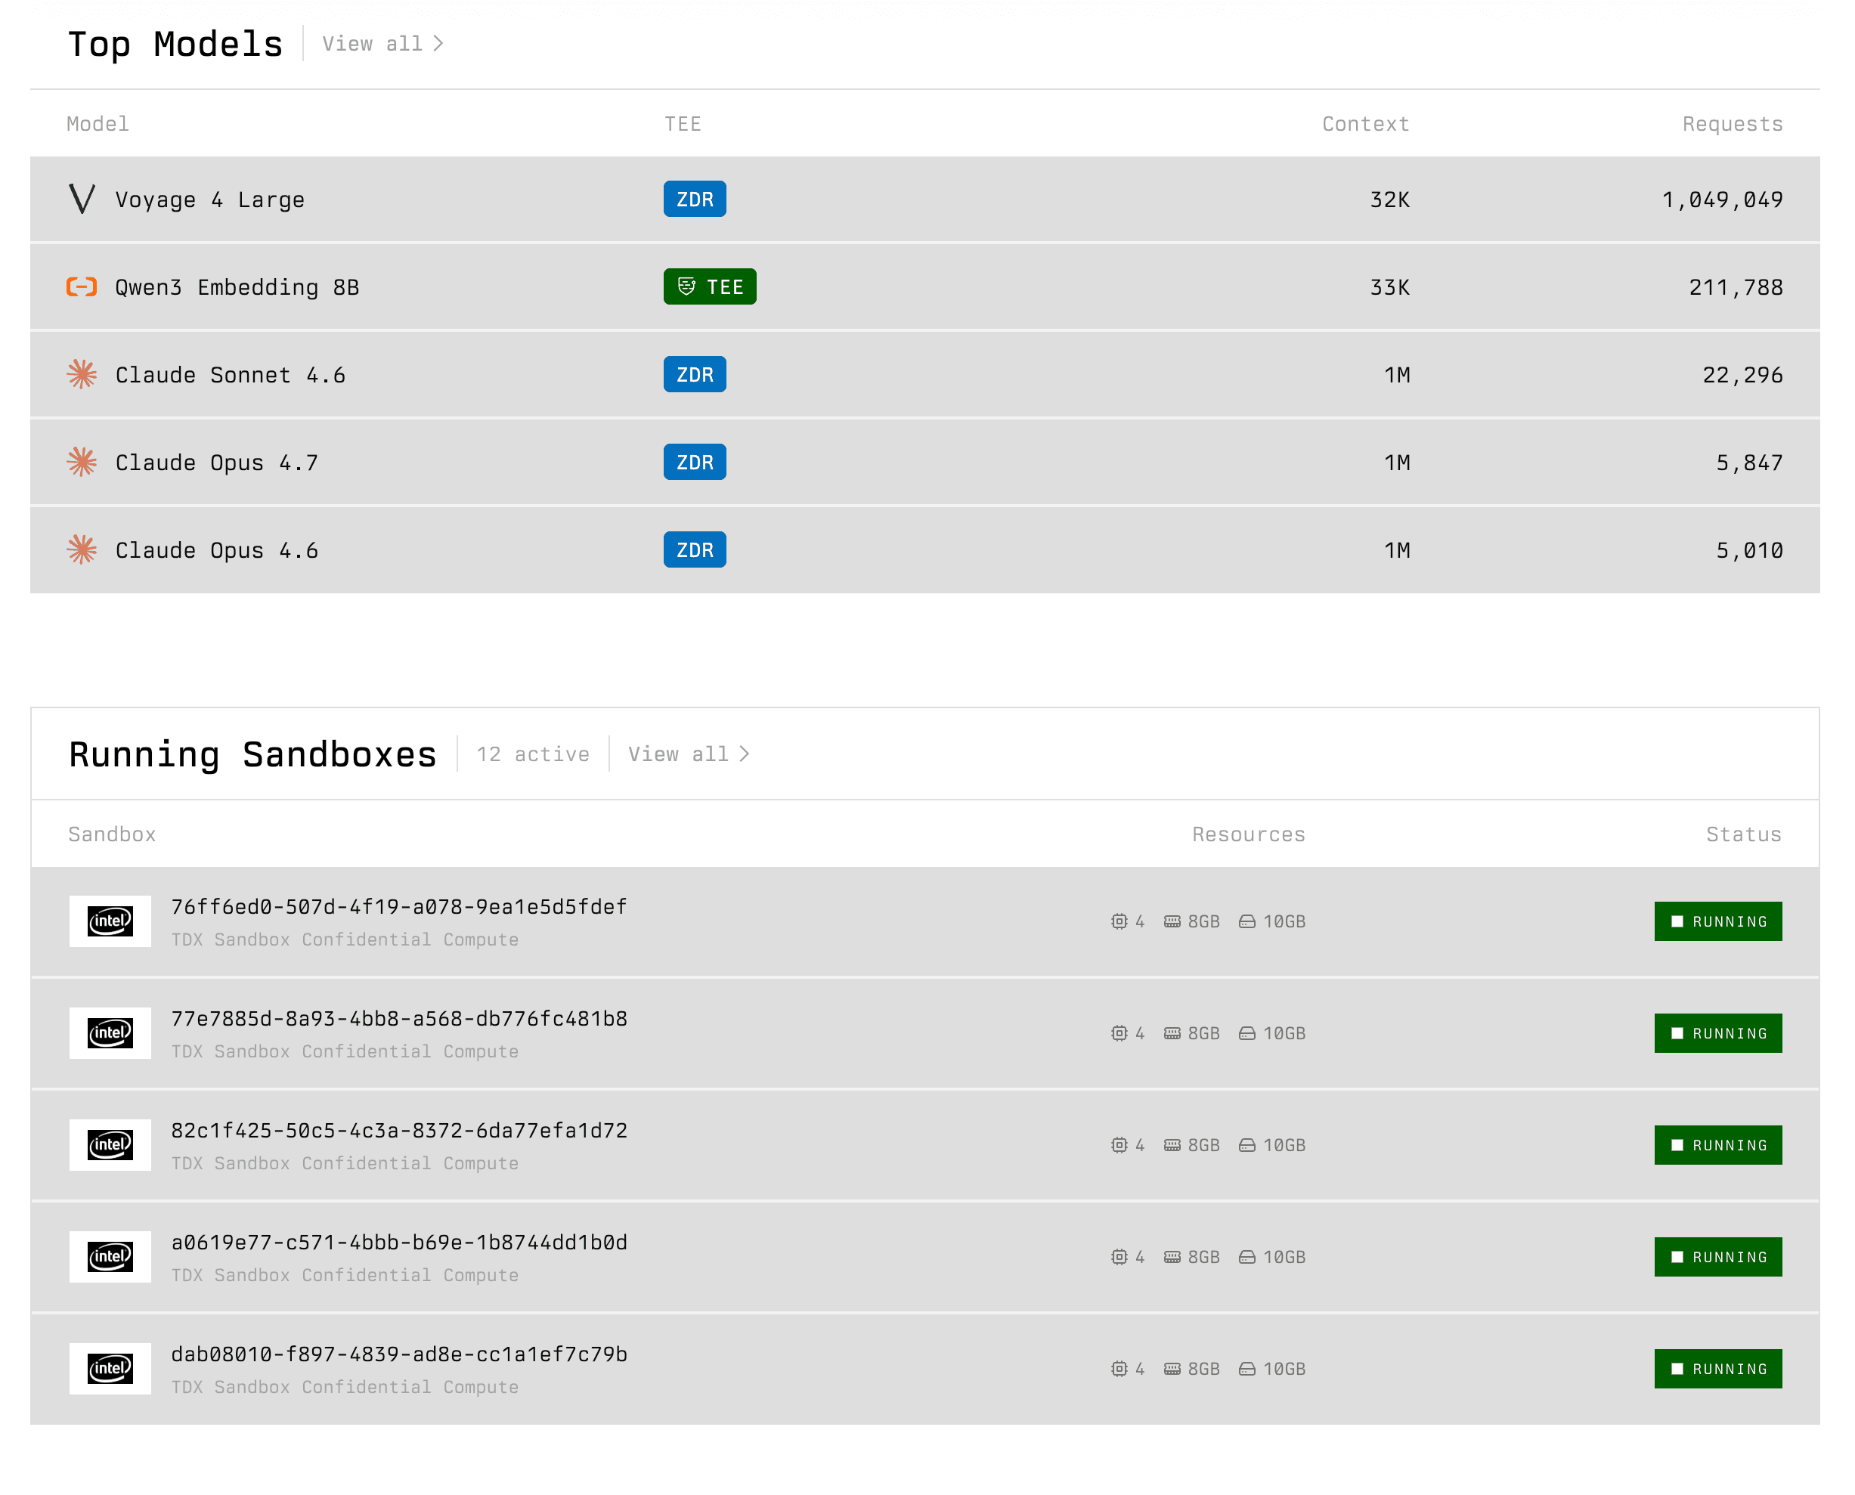This screenshot has height=1495, width=1855.
Task: Open sandbox ID dab08010-f897-4839-ad8e-cc1a1ef7c79b
Action: click(398, 1354)
